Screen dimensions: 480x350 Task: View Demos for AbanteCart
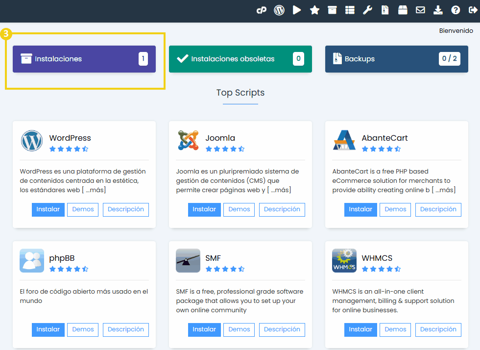[395, 210]
